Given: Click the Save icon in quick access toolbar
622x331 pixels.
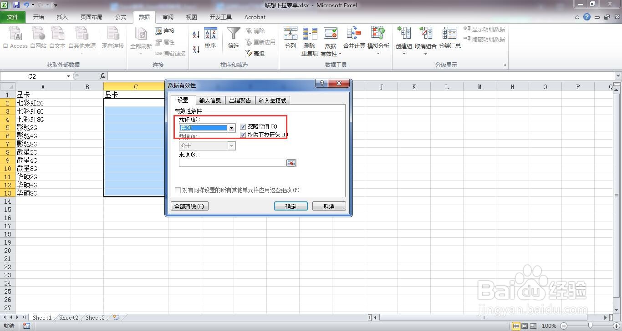Looking at the screenshot, I should [x=16, y=5].
